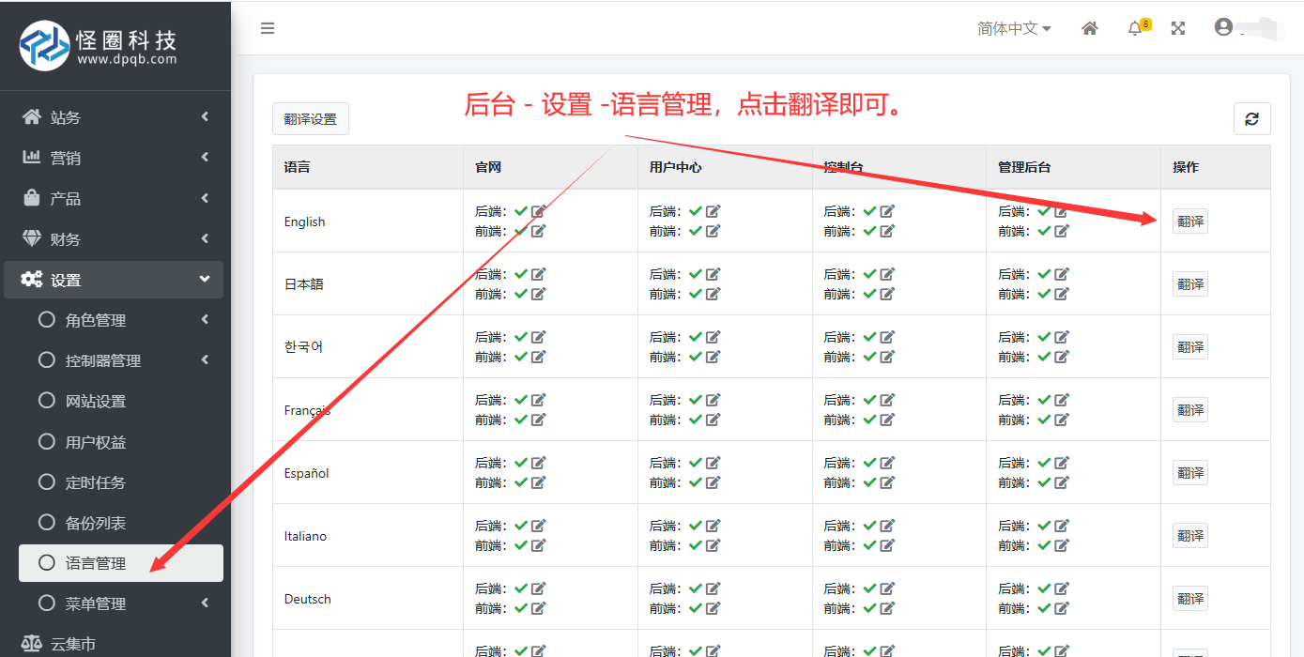This screenshot has width=1304, height=657.
Task: Click the refresh icon above the table
Action: pos(1251,118)
